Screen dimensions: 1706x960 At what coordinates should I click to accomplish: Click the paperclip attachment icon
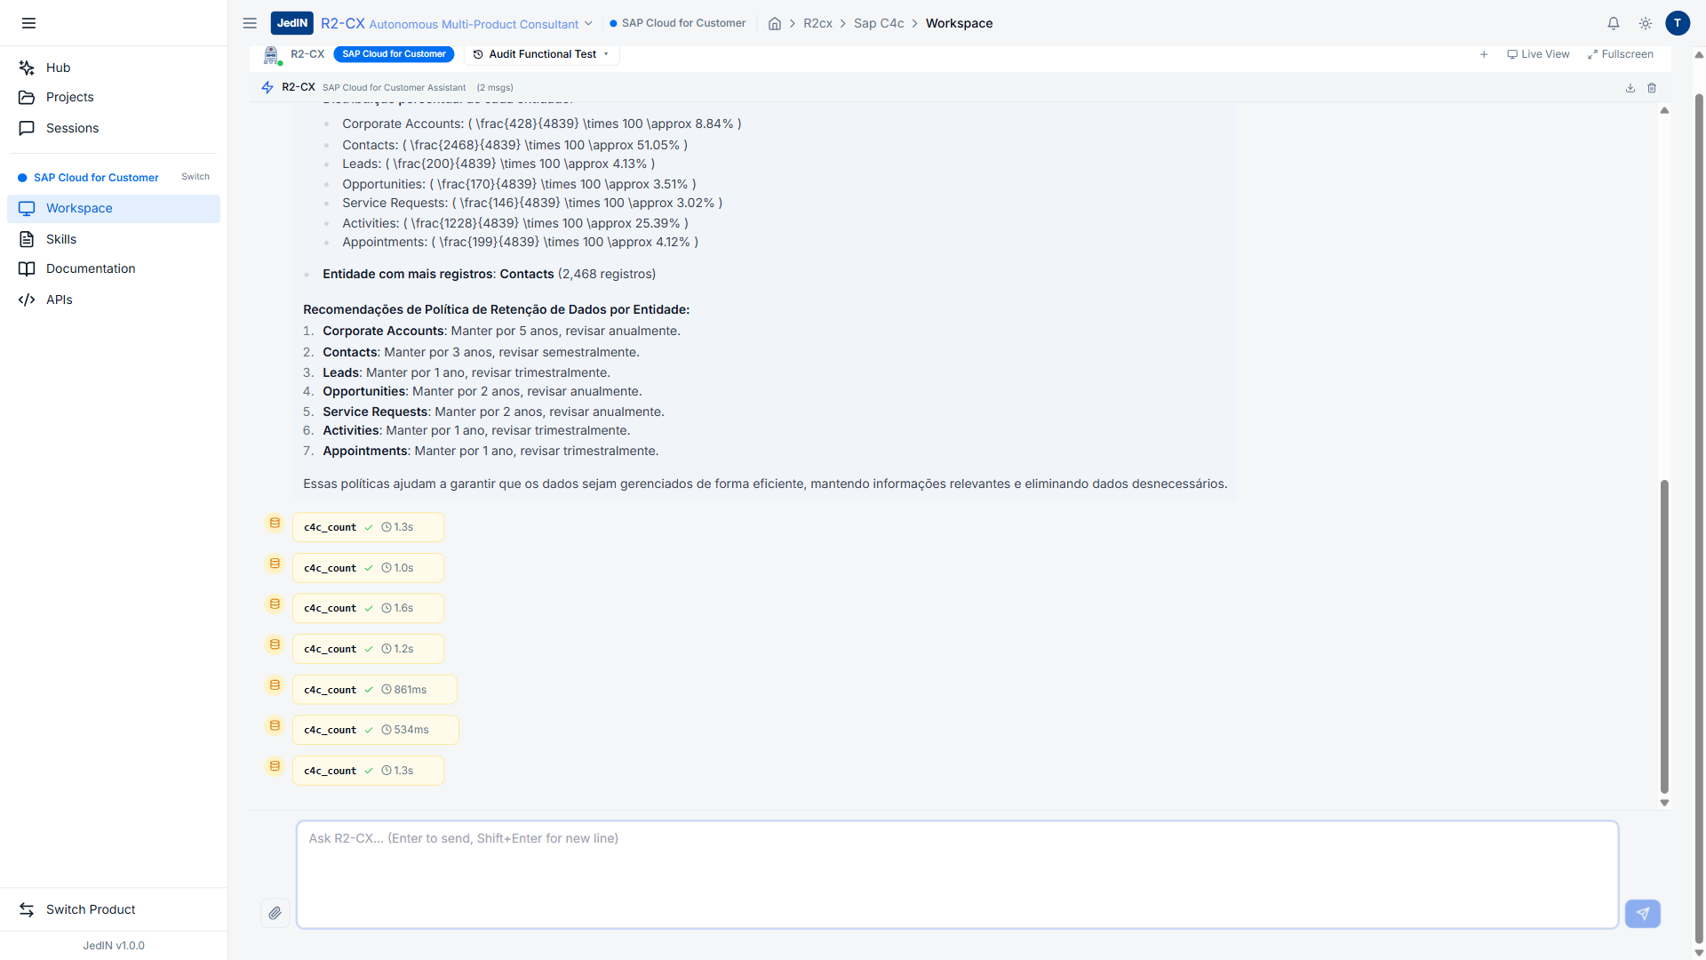(x=275, y=913)
